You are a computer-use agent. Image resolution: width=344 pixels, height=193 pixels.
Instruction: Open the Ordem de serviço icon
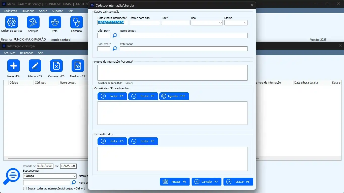(12, 22)
